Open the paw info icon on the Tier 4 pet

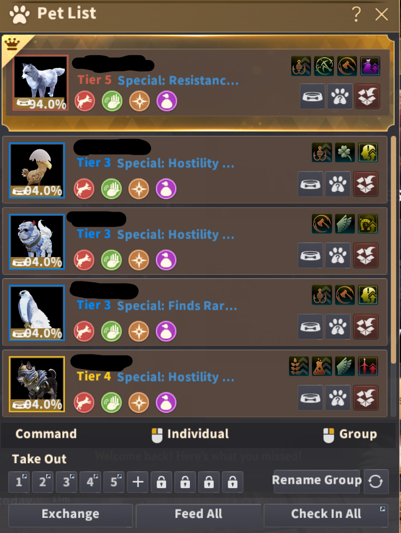click(x=338, y=398)
